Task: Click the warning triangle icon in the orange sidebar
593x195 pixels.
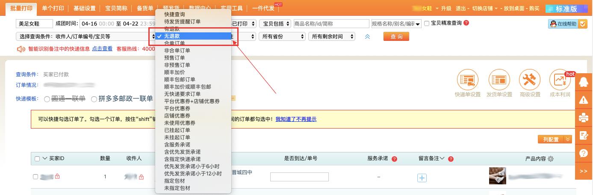Action: click(584, 100)
